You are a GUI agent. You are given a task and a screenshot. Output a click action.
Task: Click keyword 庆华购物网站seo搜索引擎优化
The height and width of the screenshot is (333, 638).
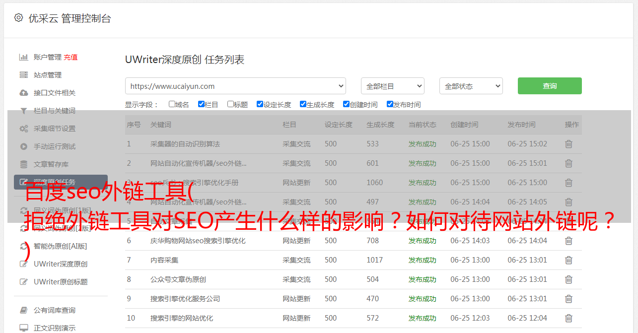[x=198, y=241]
